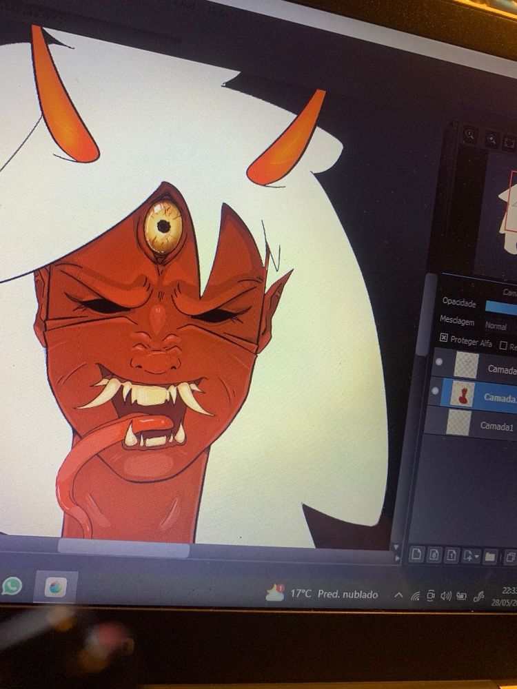
Task: Click the battery tray icon
Action: coord(461,596)
